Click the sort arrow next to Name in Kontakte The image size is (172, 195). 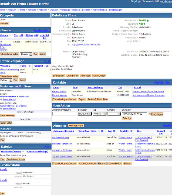(60, 87)
